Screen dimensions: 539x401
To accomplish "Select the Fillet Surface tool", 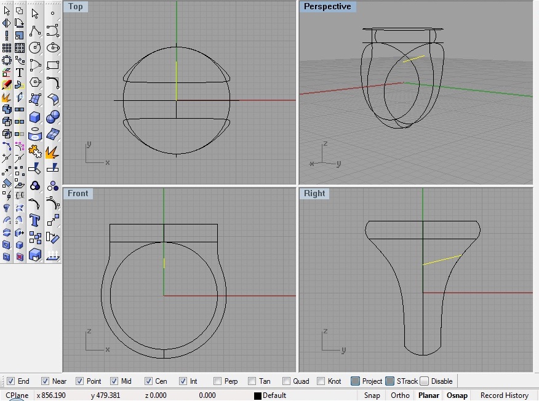I will tap(53, 99).
